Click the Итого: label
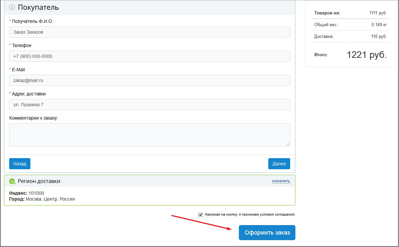 click(x=321, y=55)
